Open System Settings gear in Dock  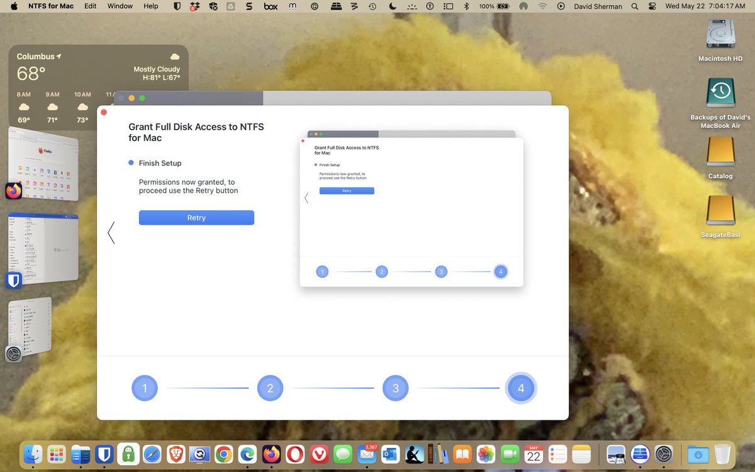tap(664, 454)
